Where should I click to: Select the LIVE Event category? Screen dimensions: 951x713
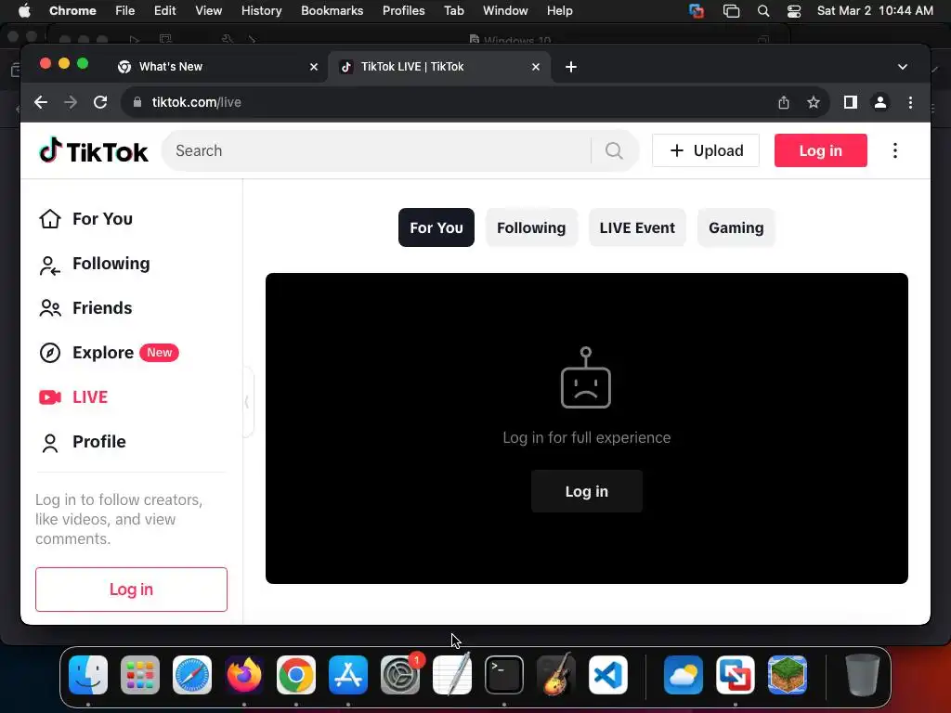click(637, 227)
